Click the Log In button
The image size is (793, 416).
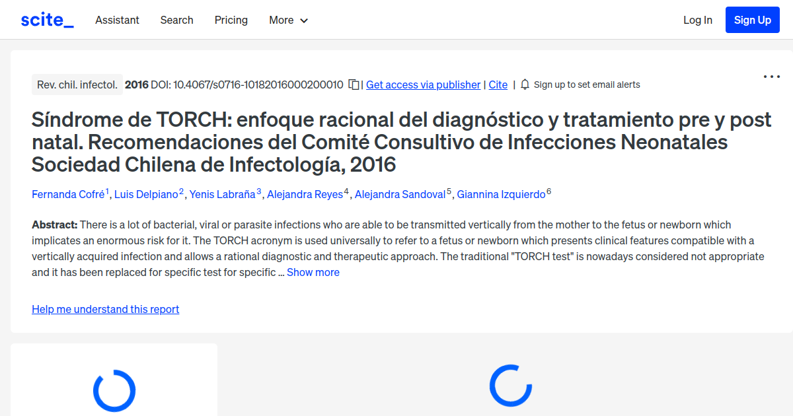tap(698, 20)
